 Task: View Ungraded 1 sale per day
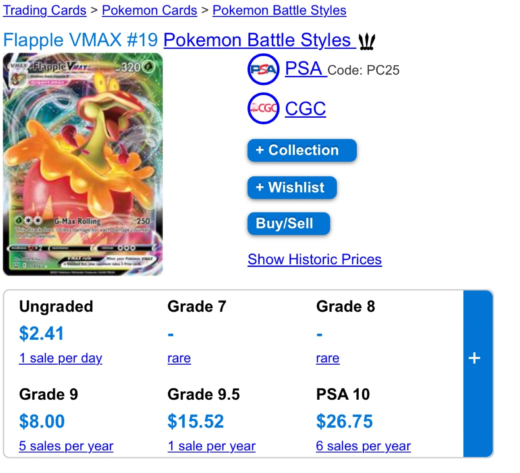[x=61, y=358]
